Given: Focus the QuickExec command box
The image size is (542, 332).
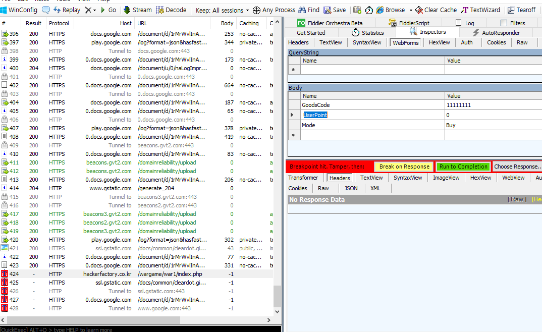Looking at the screenshot, I should [140, 329].
